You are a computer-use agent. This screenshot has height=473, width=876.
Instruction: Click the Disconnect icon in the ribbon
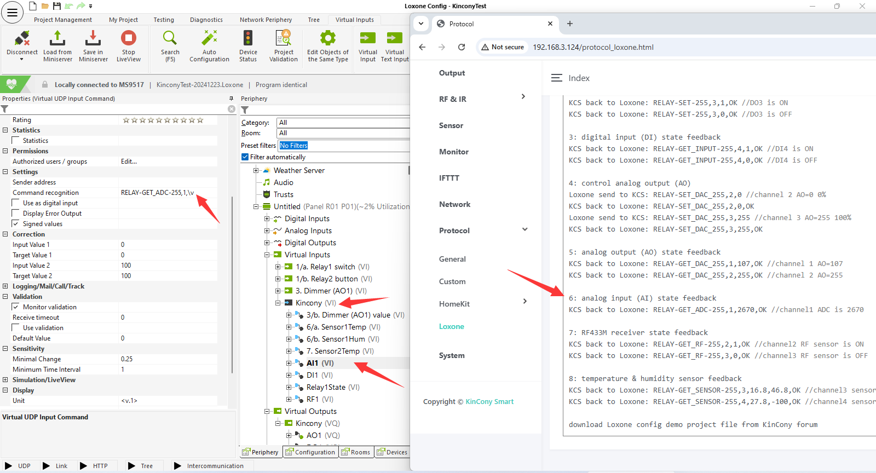(22, 39)
